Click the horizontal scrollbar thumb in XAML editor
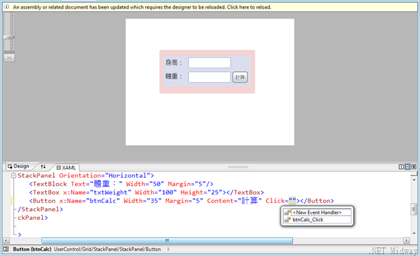The image size is (420, 256). (167, 240)
